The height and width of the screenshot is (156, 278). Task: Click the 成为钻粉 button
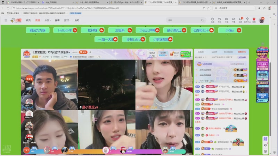(242, 57)
